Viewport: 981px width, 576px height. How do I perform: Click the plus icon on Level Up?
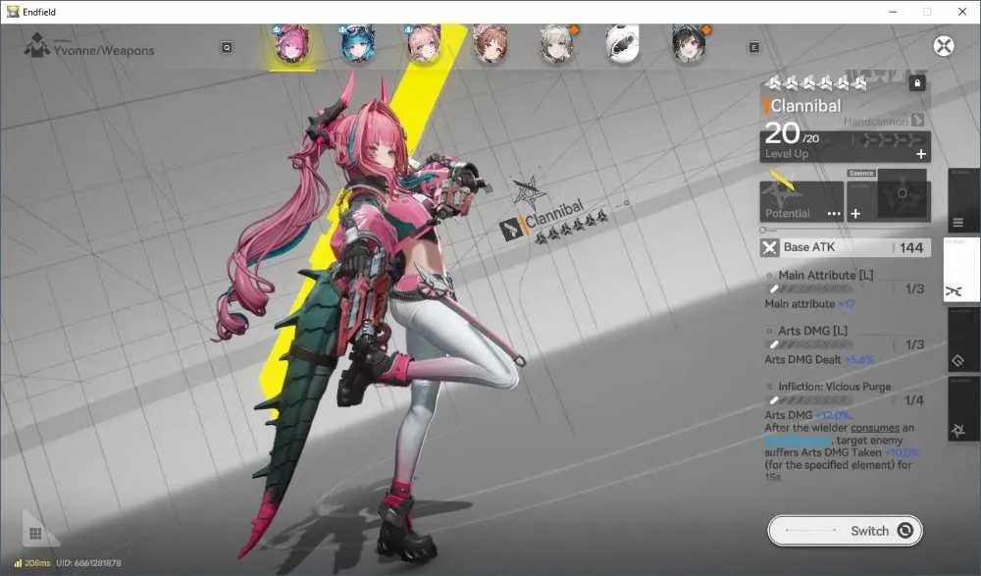point(921,154)
